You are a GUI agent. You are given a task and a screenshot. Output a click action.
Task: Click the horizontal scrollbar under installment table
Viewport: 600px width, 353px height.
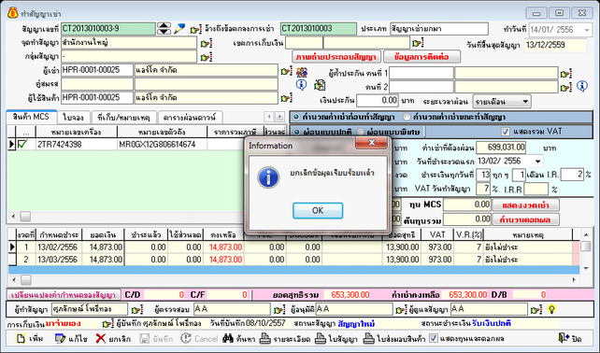293,280
